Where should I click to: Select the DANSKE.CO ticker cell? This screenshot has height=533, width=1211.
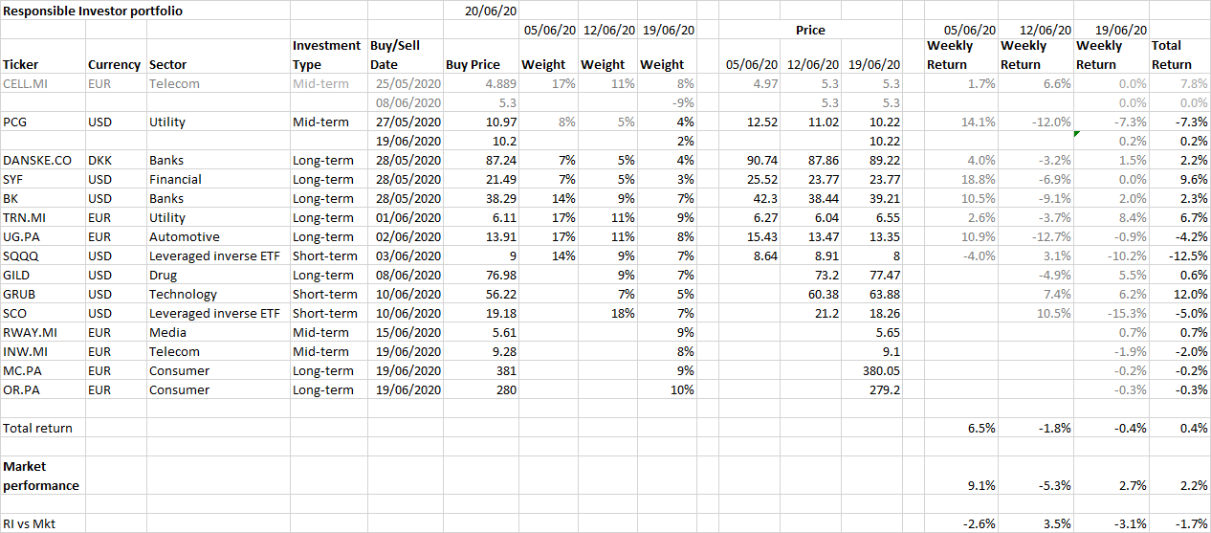tap(37, 161)
